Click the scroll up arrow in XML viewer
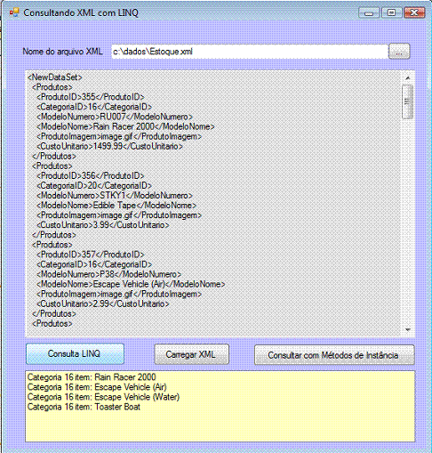 [x=408, y=77]
